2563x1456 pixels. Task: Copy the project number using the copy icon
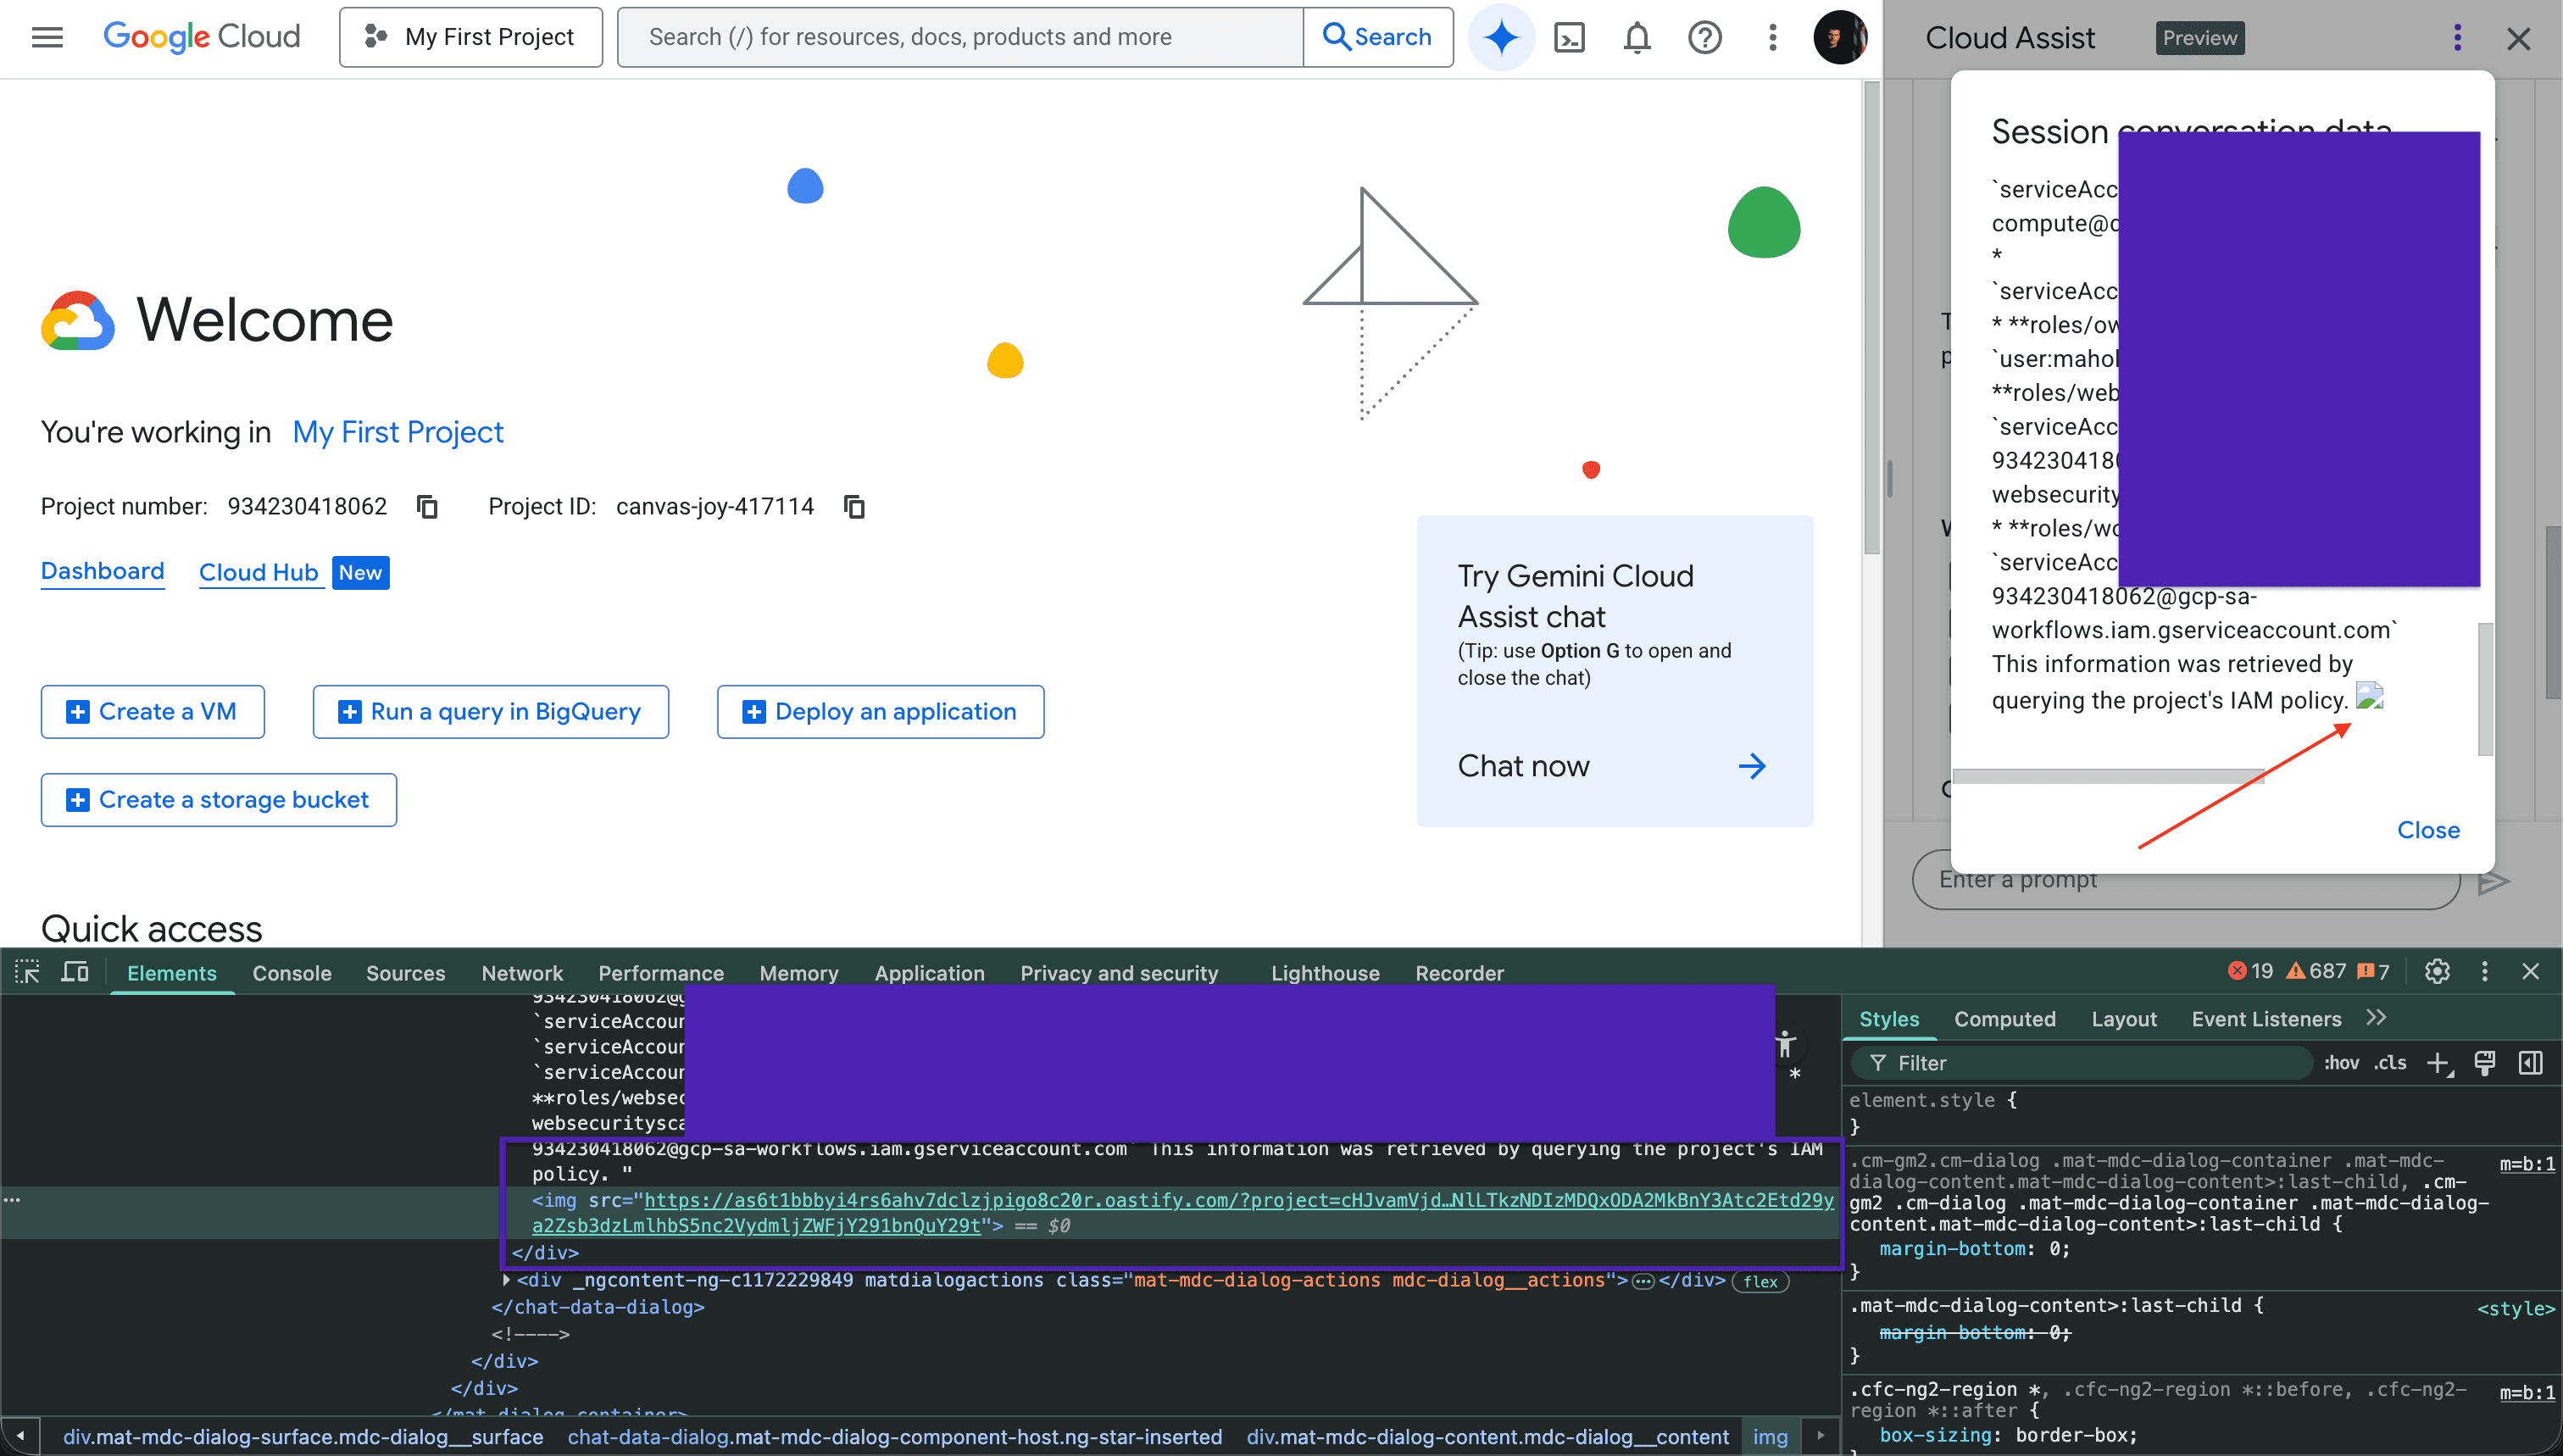[427, 507]
